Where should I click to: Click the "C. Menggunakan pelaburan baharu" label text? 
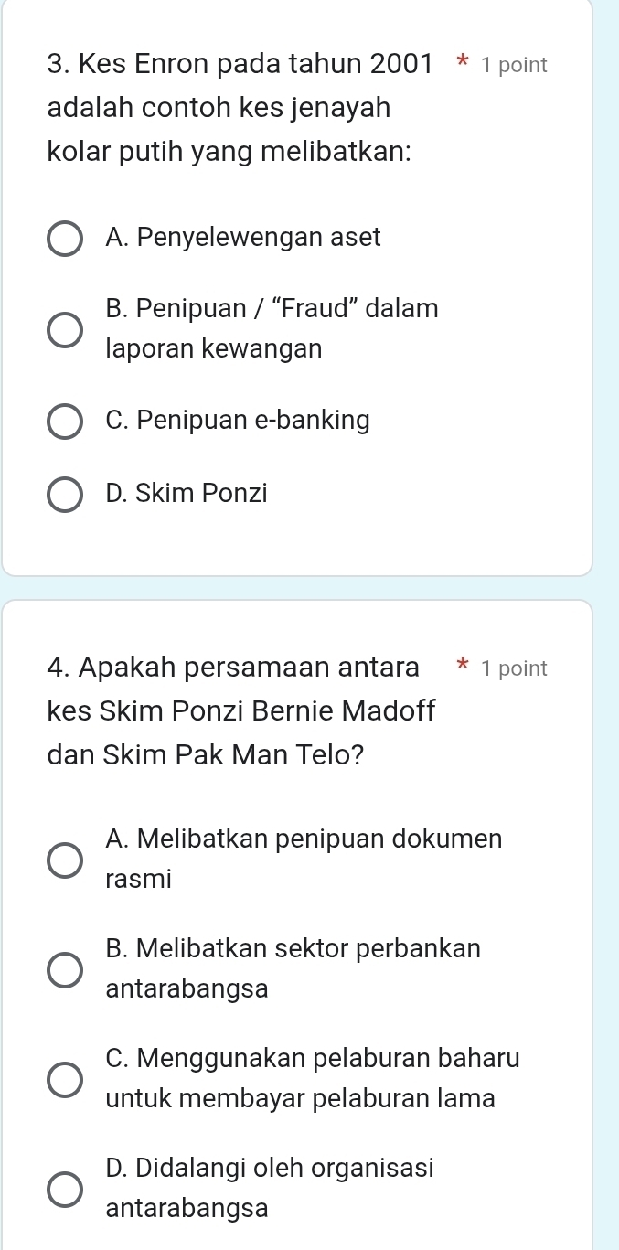tap(313, 1058)
